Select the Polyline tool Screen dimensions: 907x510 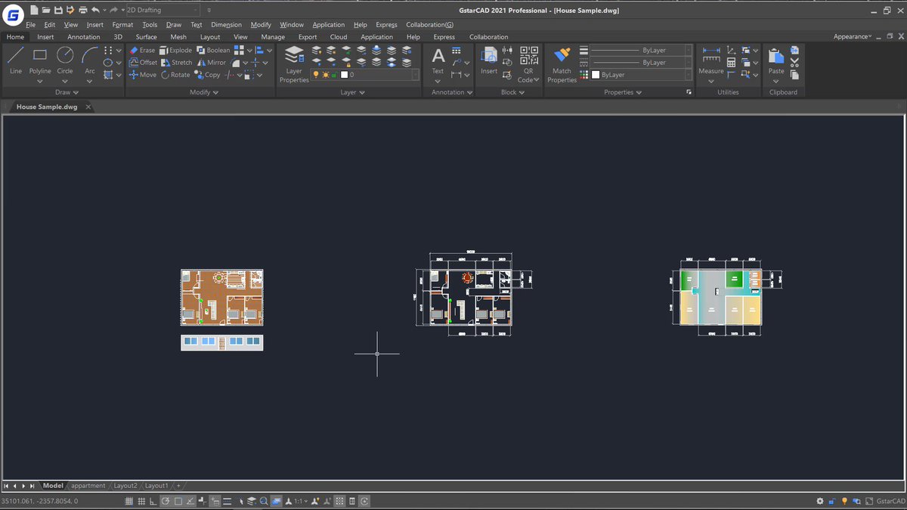point(40,60)
